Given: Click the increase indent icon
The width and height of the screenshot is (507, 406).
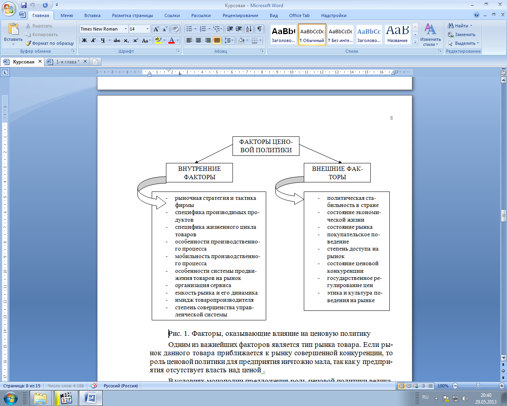Looking at the screenshot, I should coord(238,29).
